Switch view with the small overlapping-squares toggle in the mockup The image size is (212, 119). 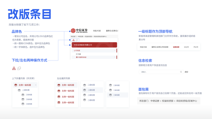(x=77, y=40)
